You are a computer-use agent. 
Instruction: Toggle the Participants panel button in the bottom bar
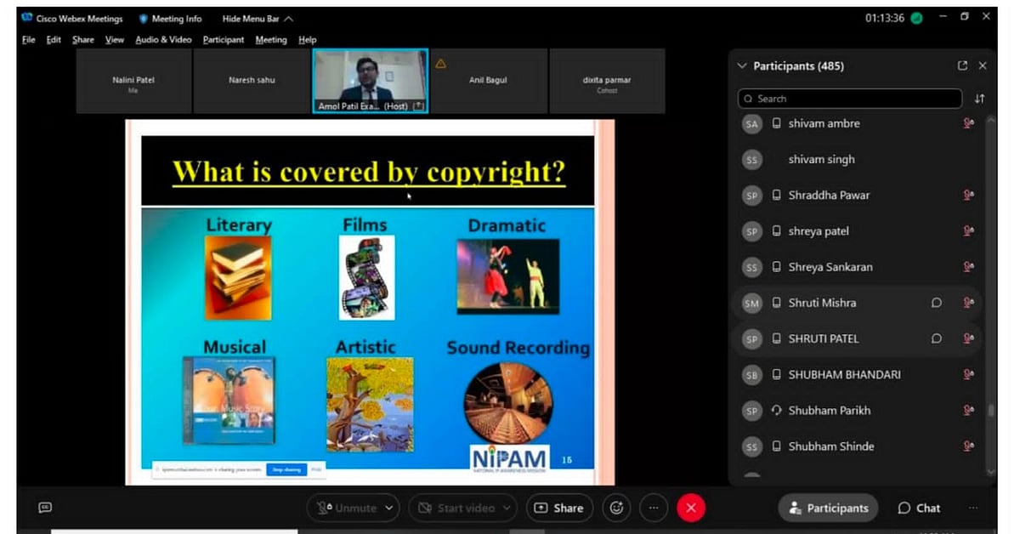[x=828, y=508]
